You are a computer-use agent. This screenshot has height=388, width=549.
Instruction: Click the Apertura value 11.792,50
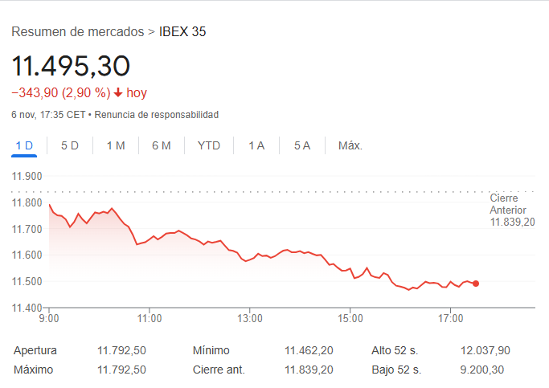(121, 350)
